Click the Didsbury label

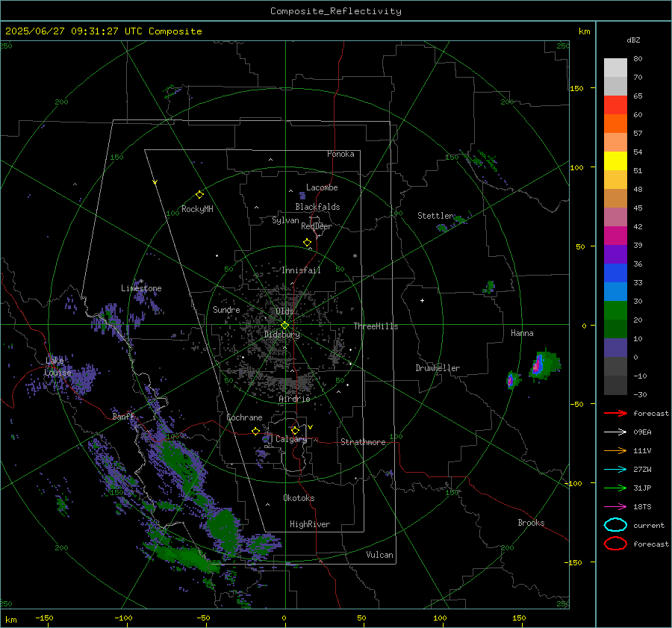281,335
